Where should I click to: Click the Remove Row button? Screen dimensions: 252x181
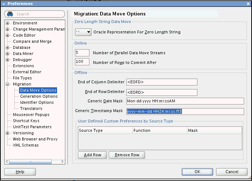click(x=127, y=155)
